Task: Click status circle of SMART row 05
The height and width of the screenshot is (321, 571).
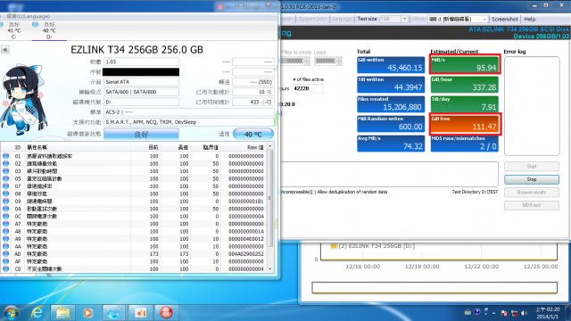Action: 5,178
